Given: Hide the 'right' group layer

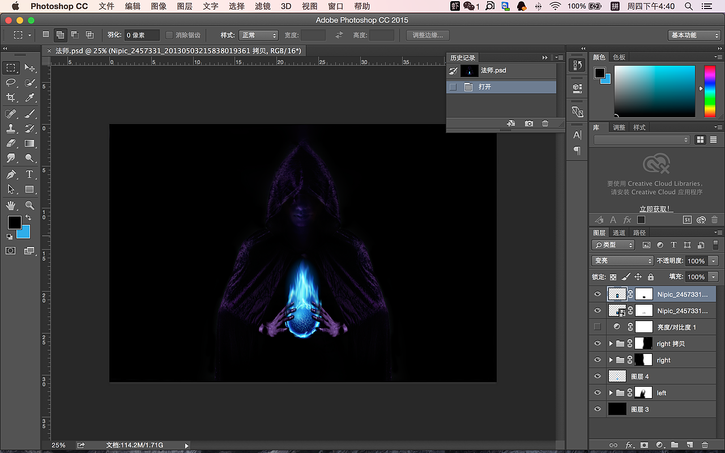Looking at the screenshot, I should tap(597, 360).
